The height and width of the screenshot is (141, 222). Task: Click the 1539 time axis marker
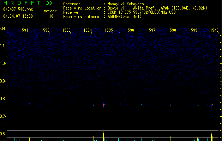point(193,30)
